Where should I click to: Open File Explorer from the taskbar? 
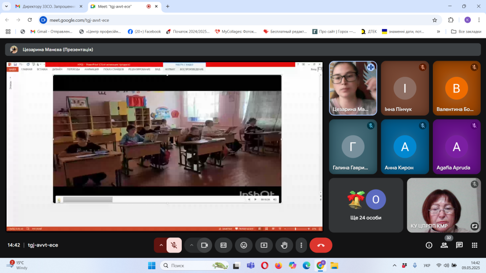[x=334, y=265]
